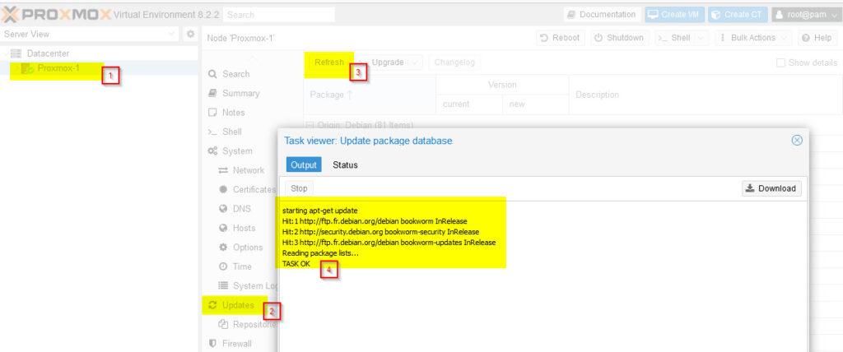The width and height of the screenshot is (843, 352).
Task: Open the Updates menu item
Action: [x=238, y=305]
